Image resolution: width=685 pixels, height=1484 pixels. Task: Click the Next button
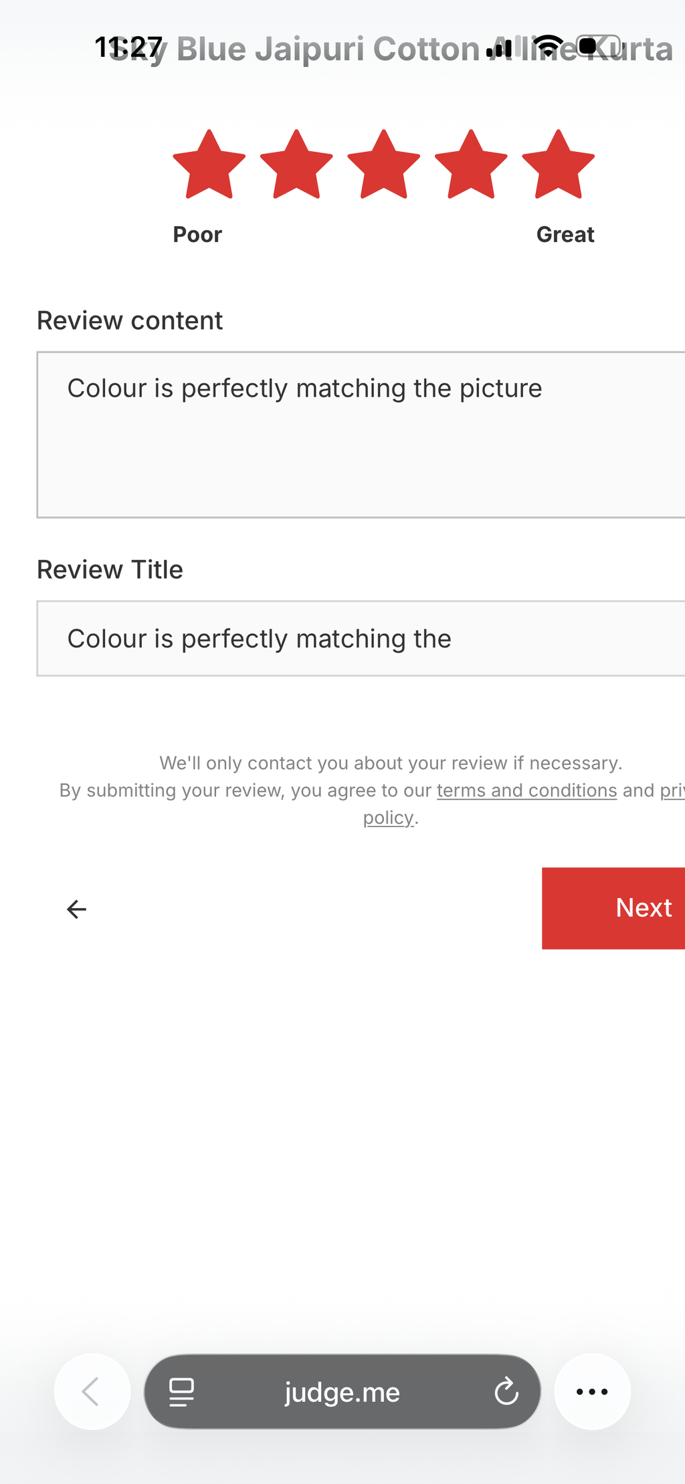613,908
